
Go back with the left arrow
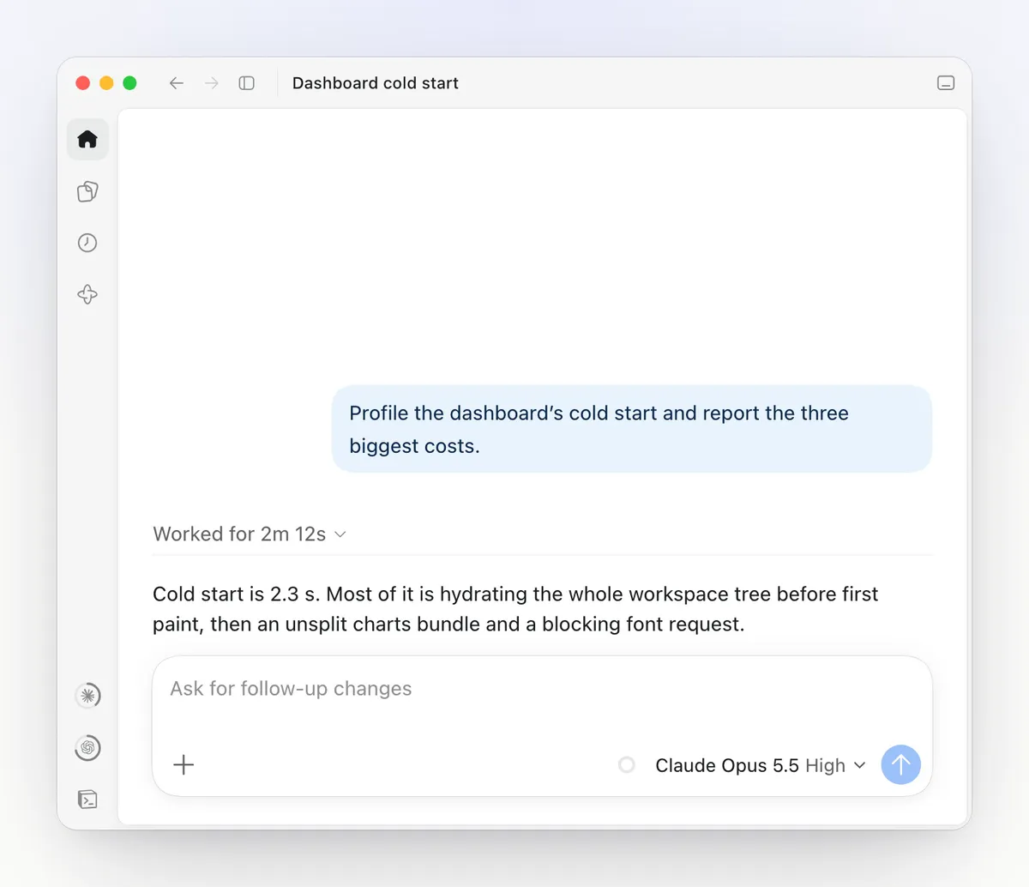[177, 83]
